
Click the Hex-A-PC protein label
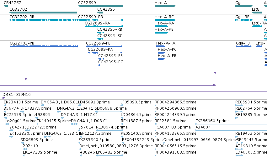tap(167, 50)
